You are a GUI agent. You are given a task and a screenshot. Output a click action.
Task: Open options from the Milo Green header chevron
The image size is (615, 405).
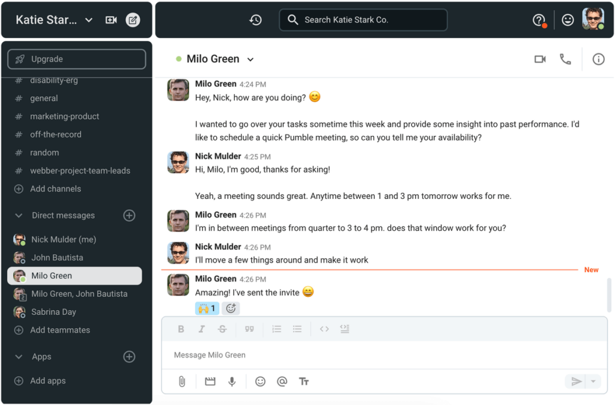coord(251,59)
